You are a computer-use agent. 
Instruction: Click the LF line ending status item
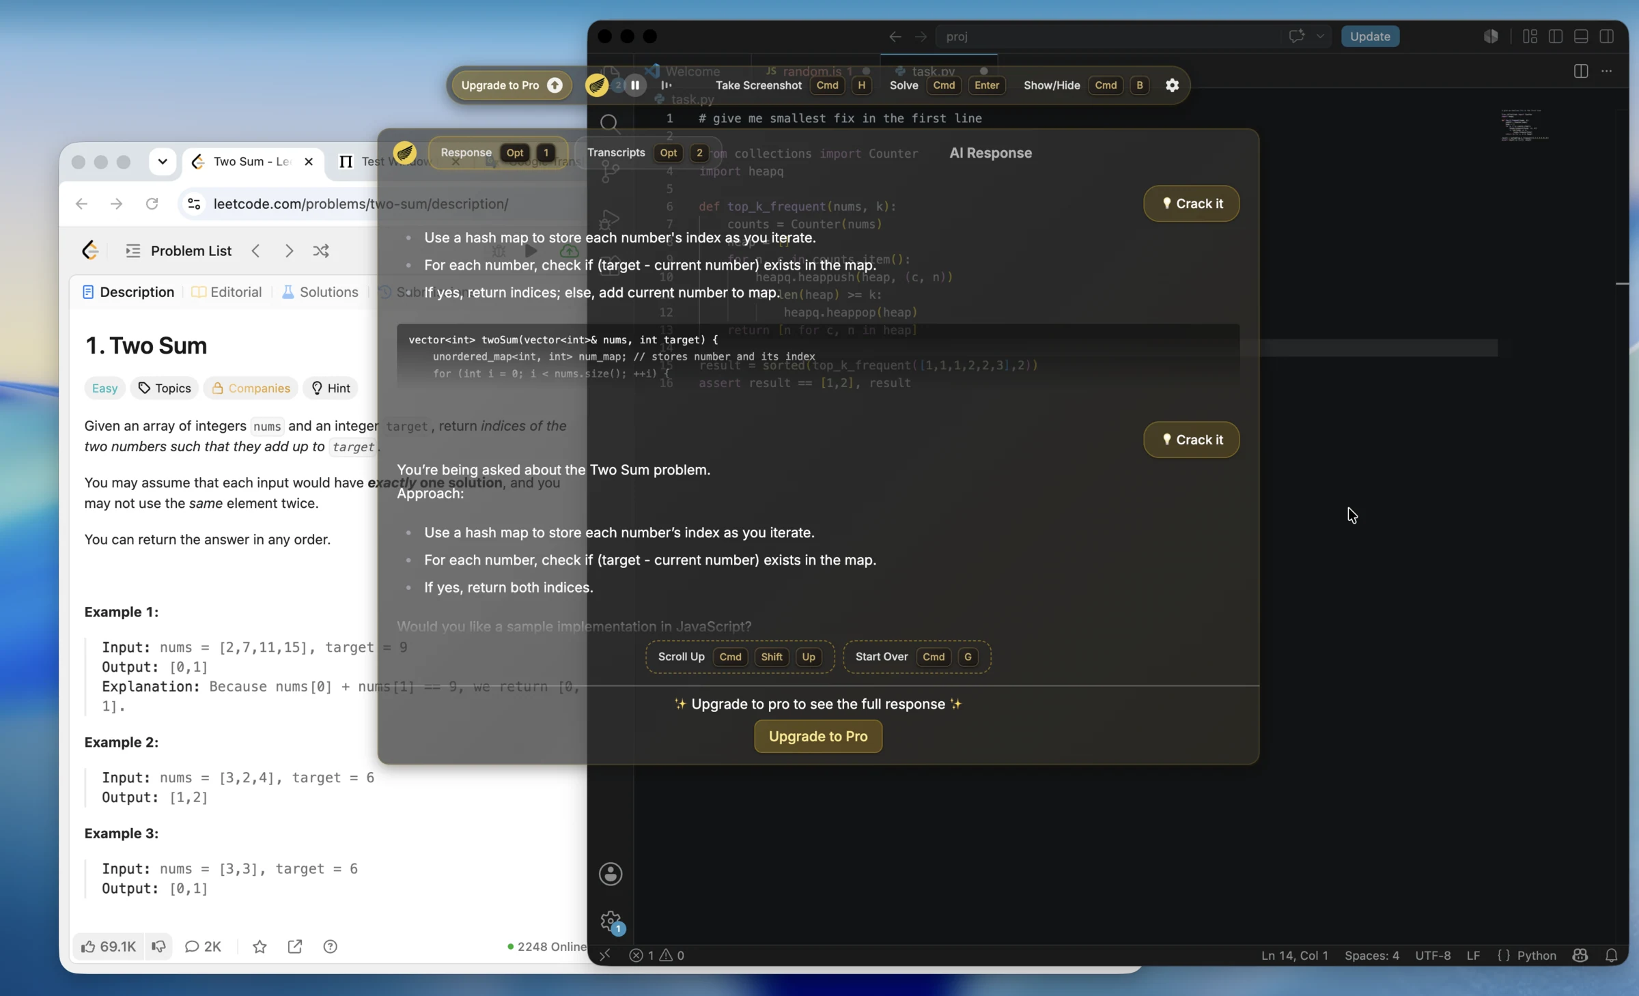click(1473, 955)
